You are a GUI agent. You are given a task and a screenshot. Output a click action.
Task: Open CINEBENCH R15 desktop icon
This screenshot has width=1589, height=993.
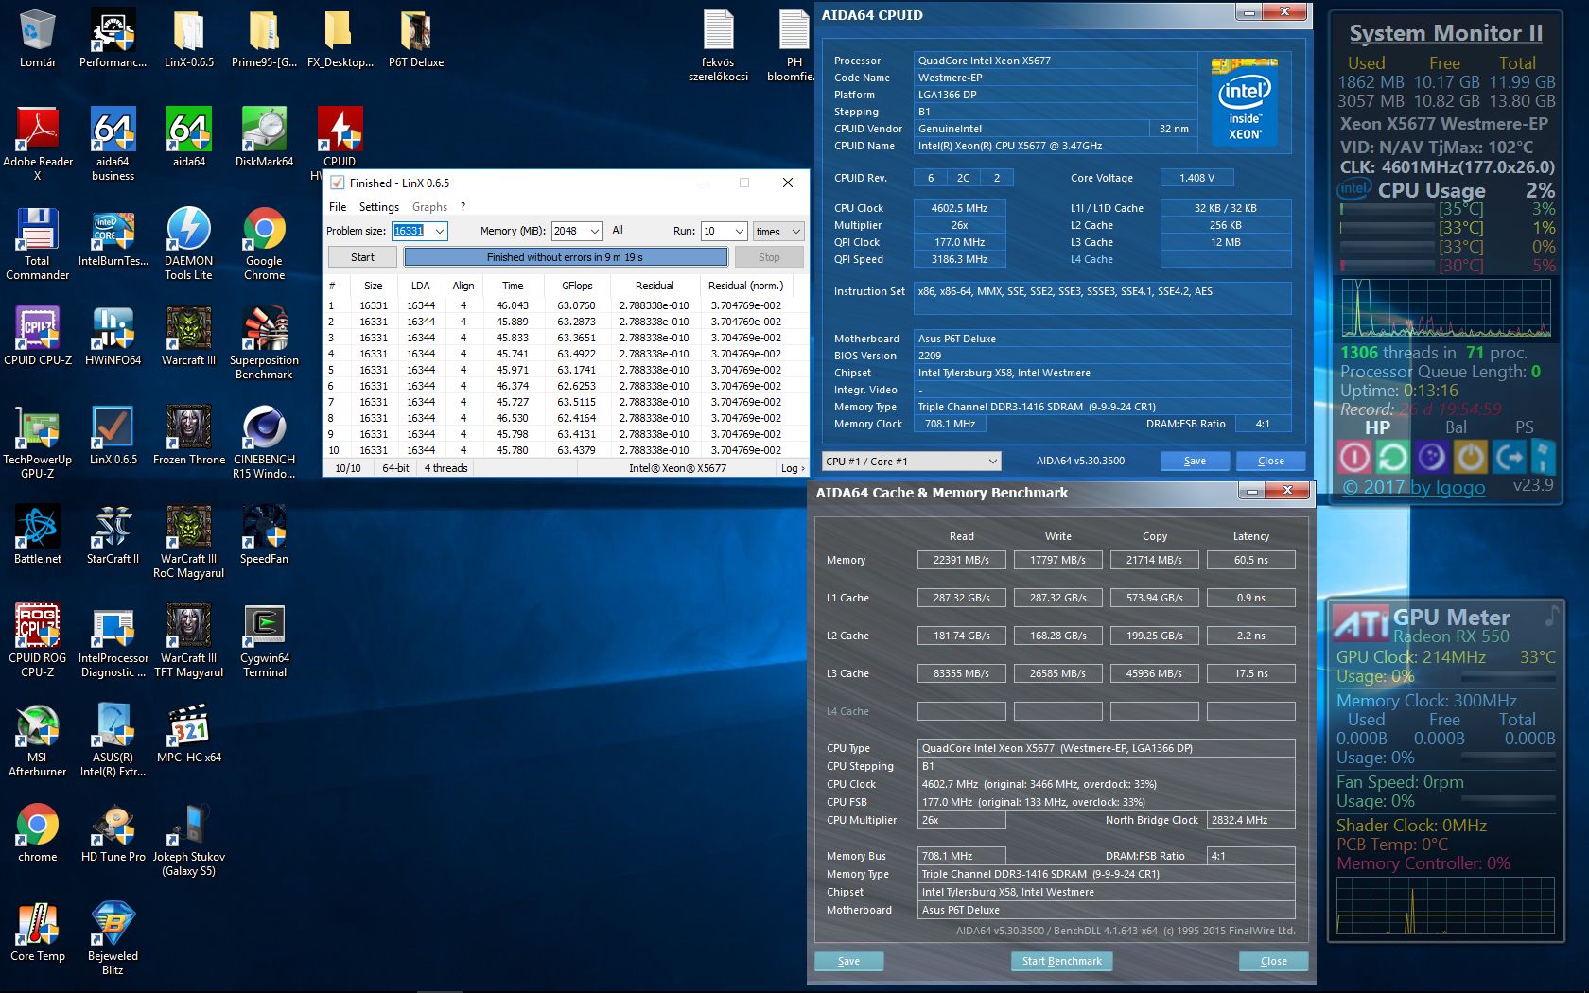265,443
